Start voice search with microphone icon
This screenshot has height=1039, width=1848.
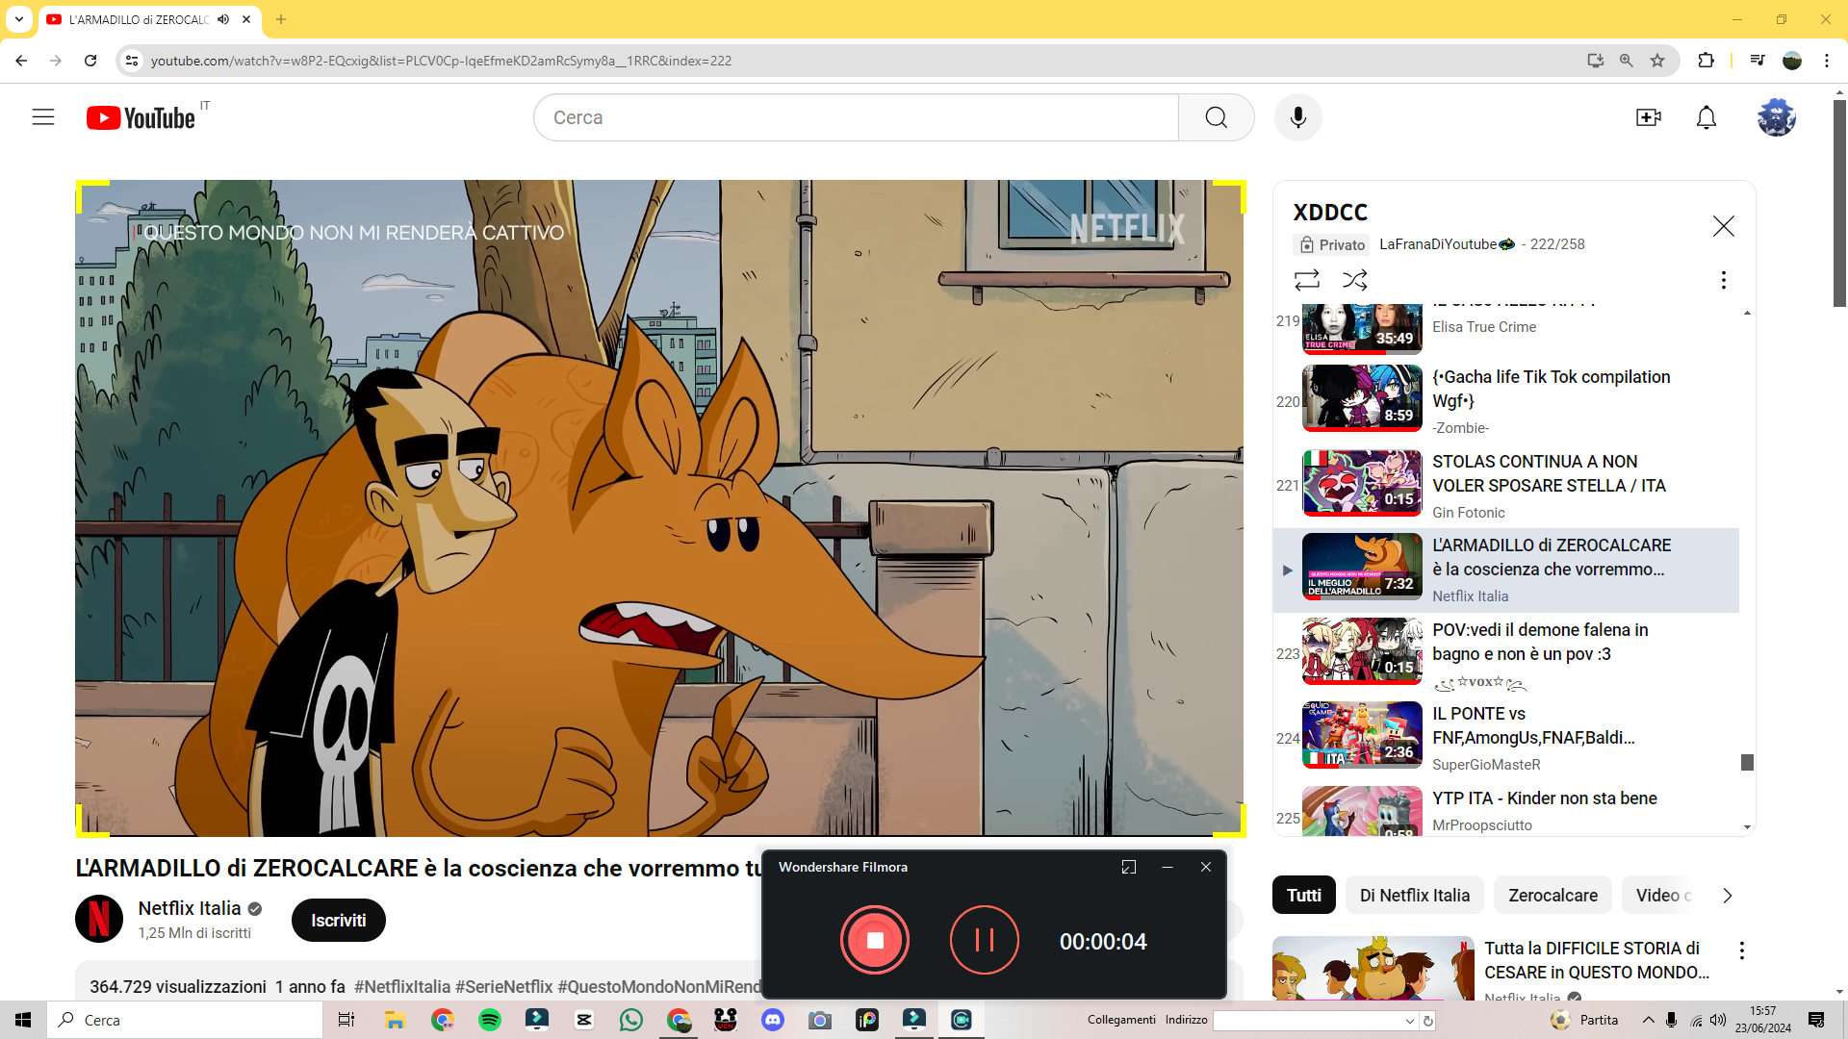point(1298,117)
